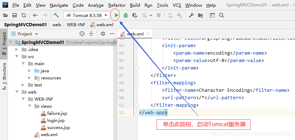Select failure.jsp in the project tree
295x140 pixels.
pyautogui.click(x=57, y=113)
